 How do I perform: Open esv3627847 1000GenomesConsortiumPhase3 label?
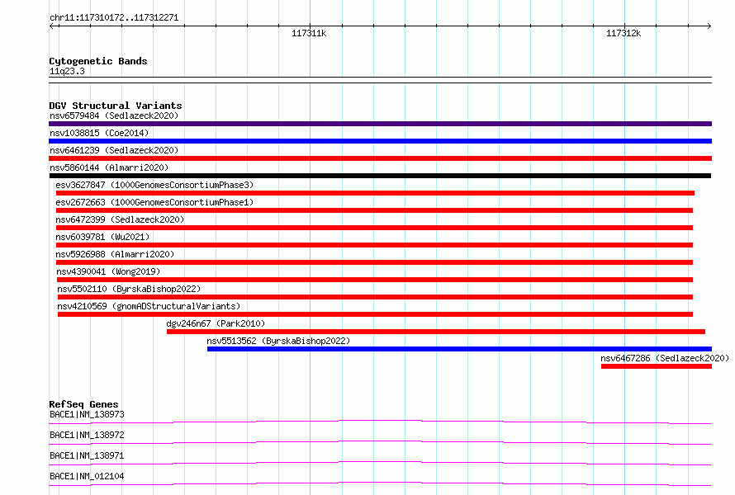(154, 185)
